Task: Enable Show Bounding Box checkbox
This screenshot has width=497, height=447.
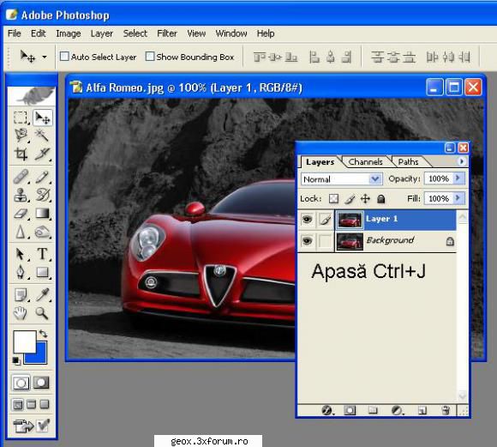Action: pos(150,57)
